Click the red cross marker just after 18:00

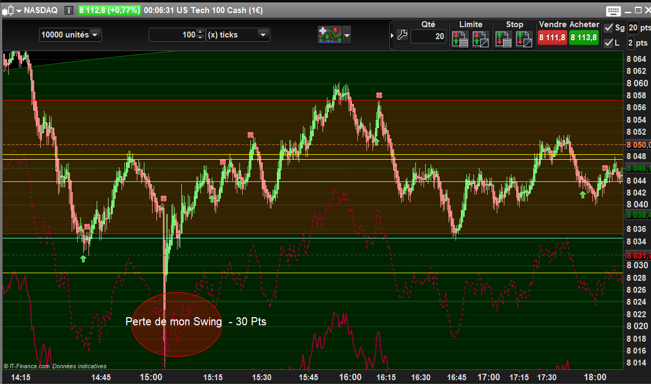605,168
